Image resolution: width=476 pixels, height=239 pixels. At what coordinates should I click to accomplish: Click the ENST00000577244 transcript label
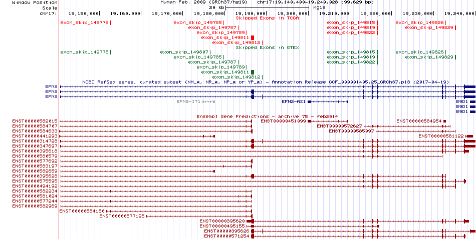tap(35, 201)
